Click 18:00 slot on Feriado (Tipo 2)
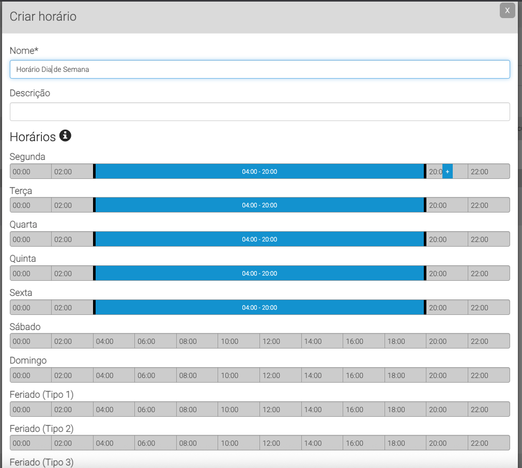Viewport: 522px width, 468px height. click(x=405, y=443)
